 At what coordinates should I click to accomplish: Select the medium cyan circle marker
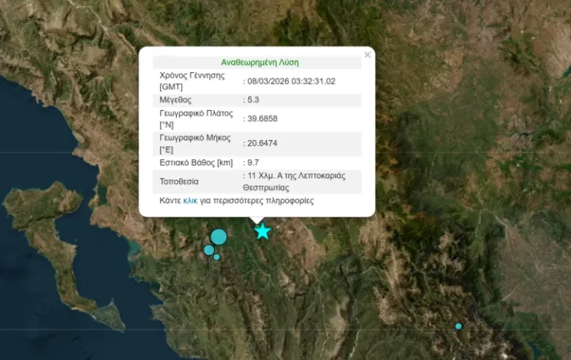point(209,250)
